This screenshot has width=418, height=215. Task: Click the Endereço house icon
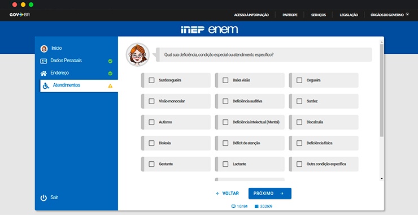43,73
